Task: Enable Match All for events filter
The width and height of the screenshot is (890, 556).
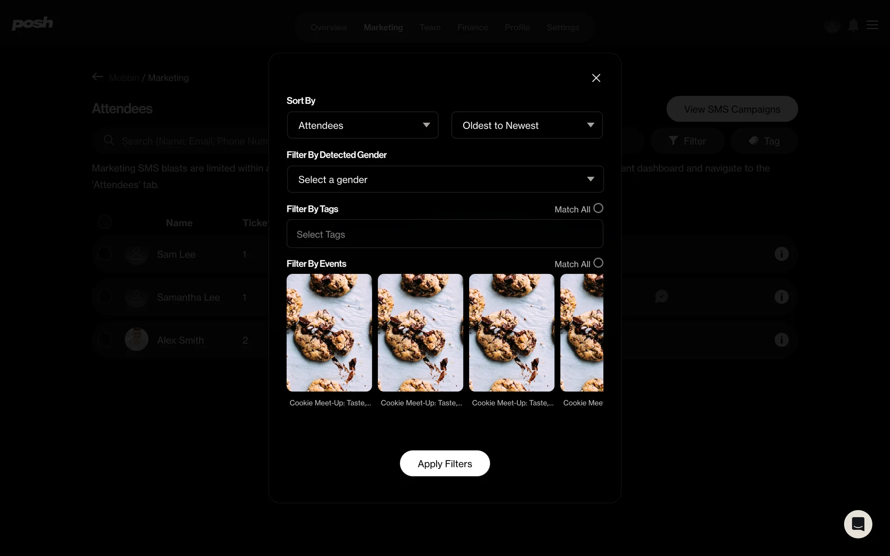Action: [x=598, y=263]
